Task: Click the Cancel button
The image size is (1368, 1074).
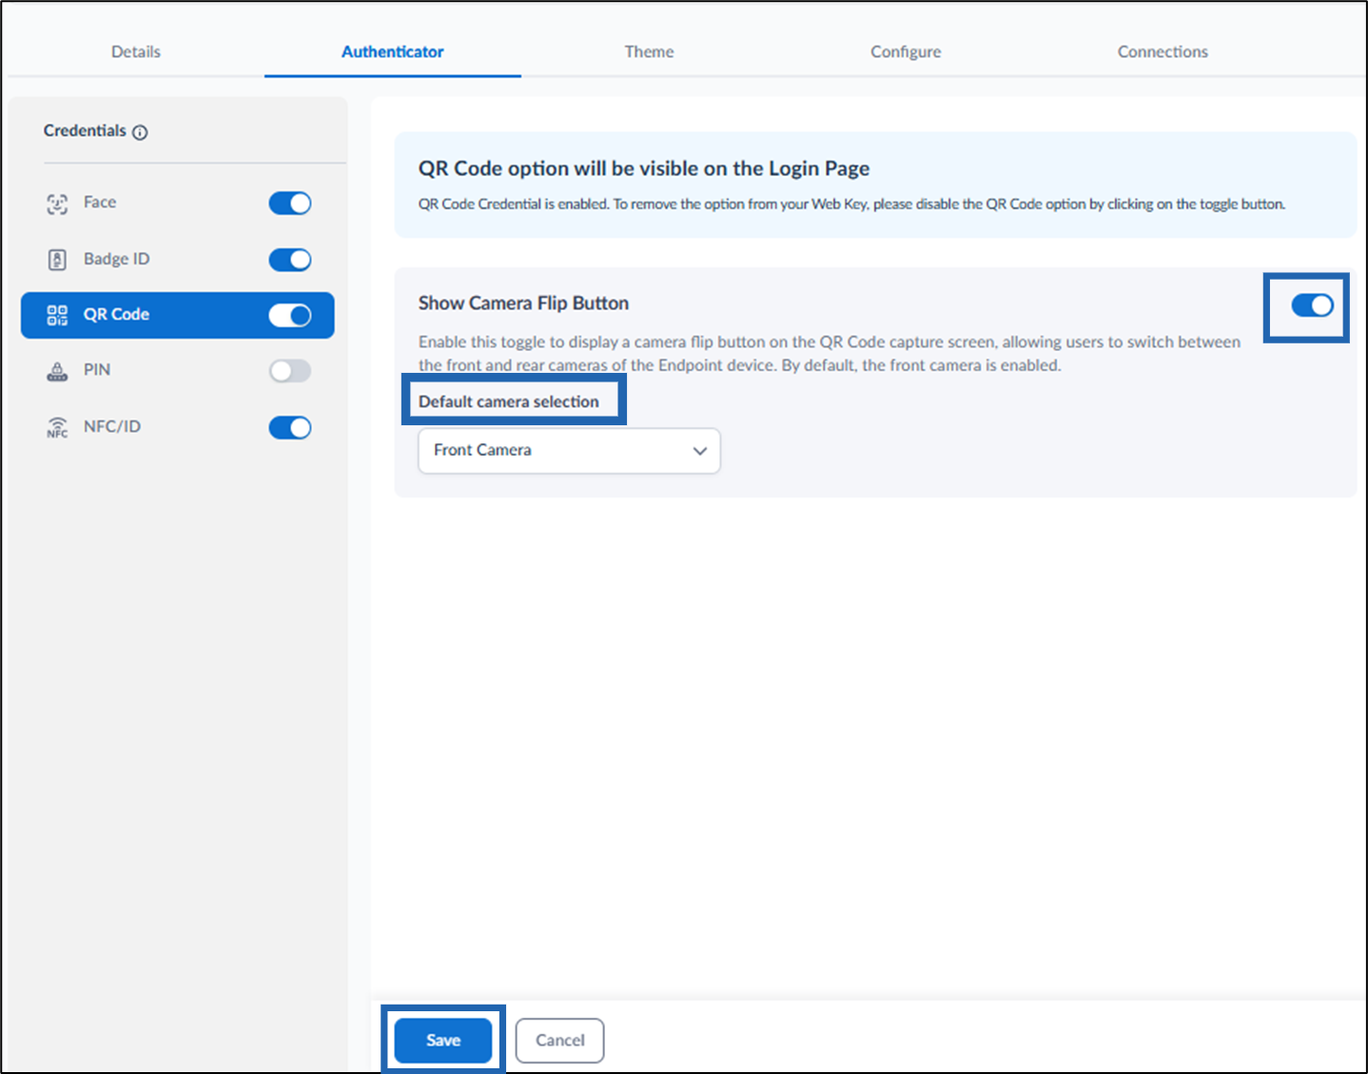Action: click(559, 1040)
